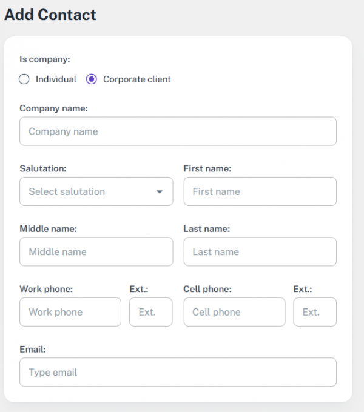Focus the Company name input field
Image resolution: width=364 pixels, height=412 pixels.
pyautogui.click(x=178, y=131)
